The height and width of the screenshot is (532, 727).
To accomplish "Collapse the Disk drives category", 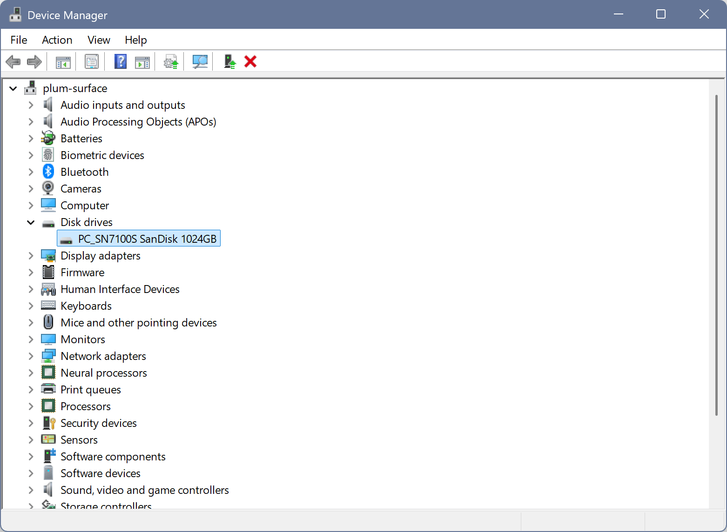I will tap(31, 222).
